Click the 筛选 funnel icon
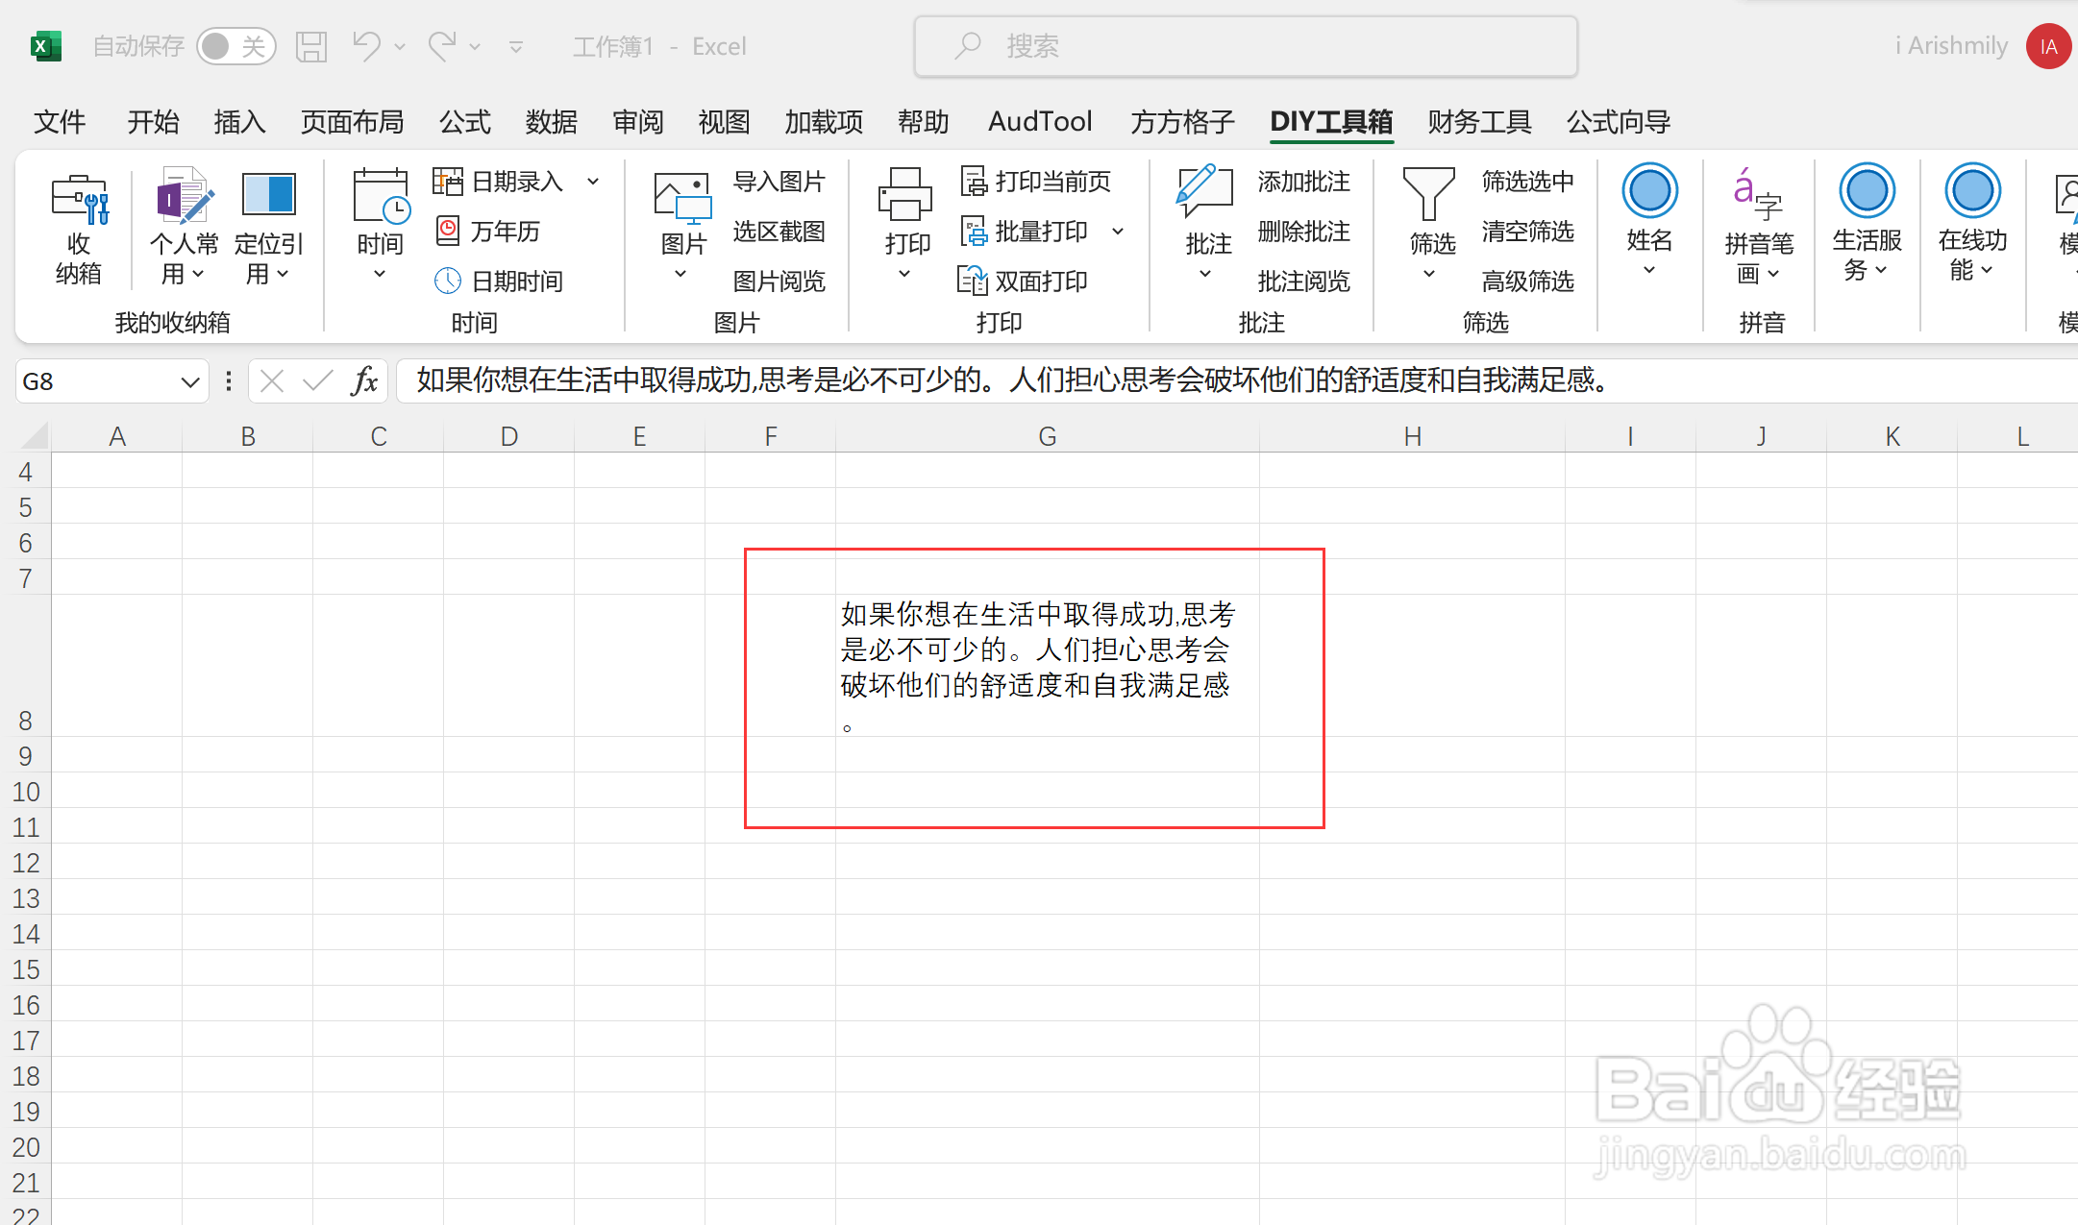Image resolution: width=2078 pixels, height=1225 pixels. [x=1429, y=194]
